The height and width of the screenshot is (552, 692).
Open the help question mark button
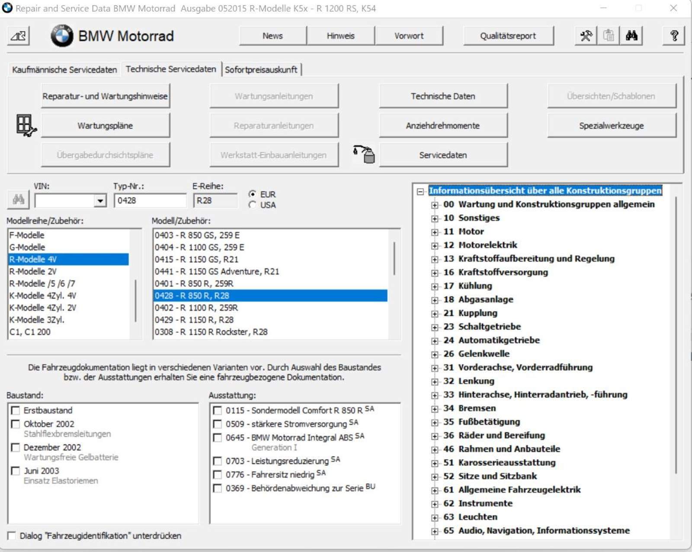(674, 36)
